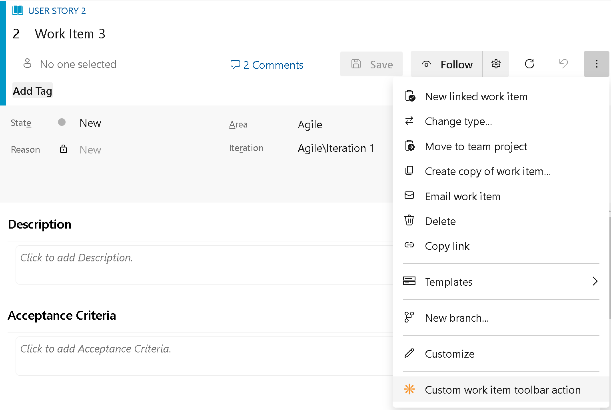611x410 pixels.
Task: Click the Add Tag button
Action: (x=32, y=90)
